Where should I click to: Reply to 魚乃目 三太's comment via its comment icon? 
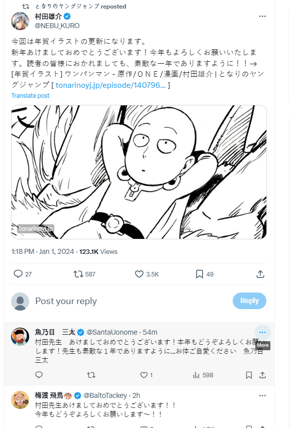(x=39, y=375)
